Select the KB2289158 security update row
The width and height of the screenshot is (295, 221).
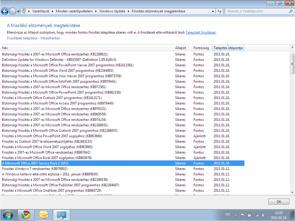coord(123,179)
